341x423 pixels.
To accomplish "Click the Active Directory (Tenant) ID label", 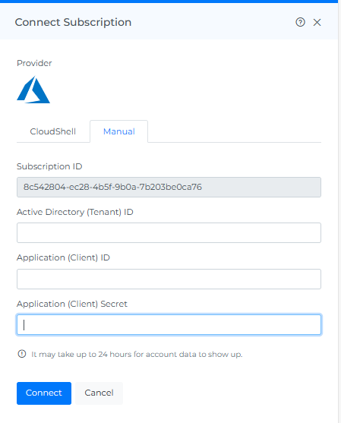I will (75, 212).
